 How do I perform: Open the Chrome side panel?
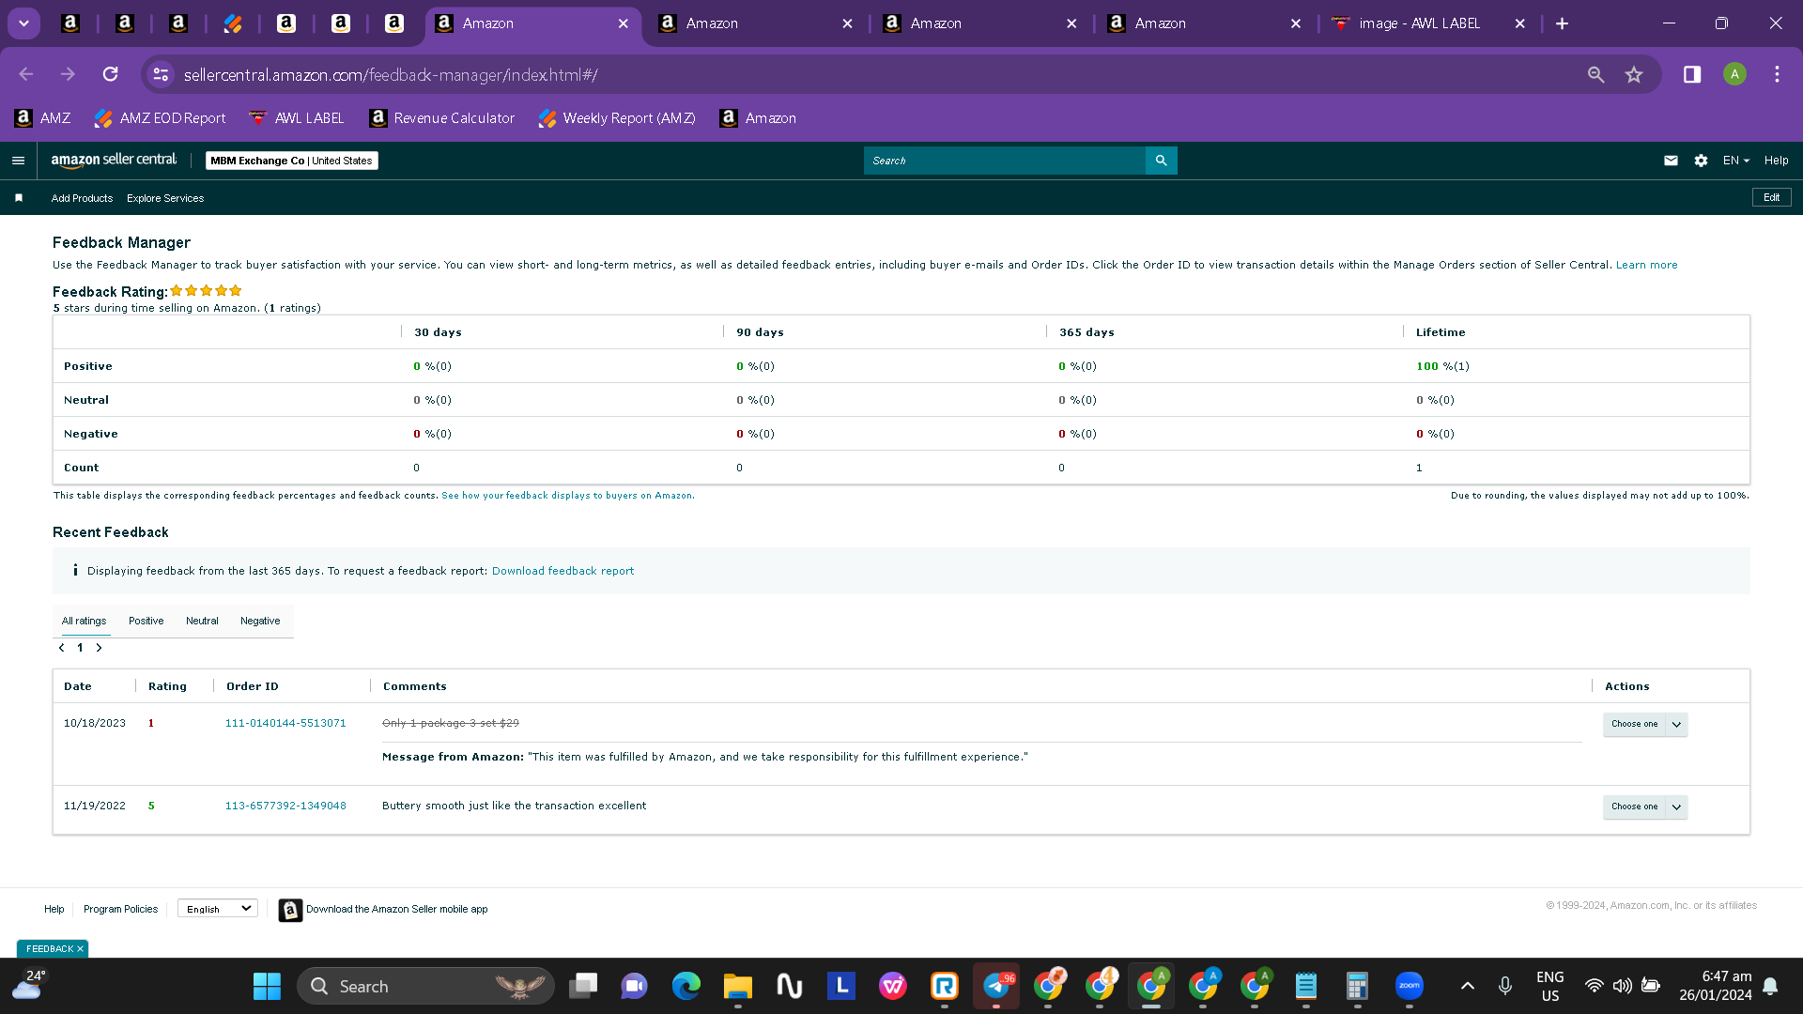coord(1692,74)
